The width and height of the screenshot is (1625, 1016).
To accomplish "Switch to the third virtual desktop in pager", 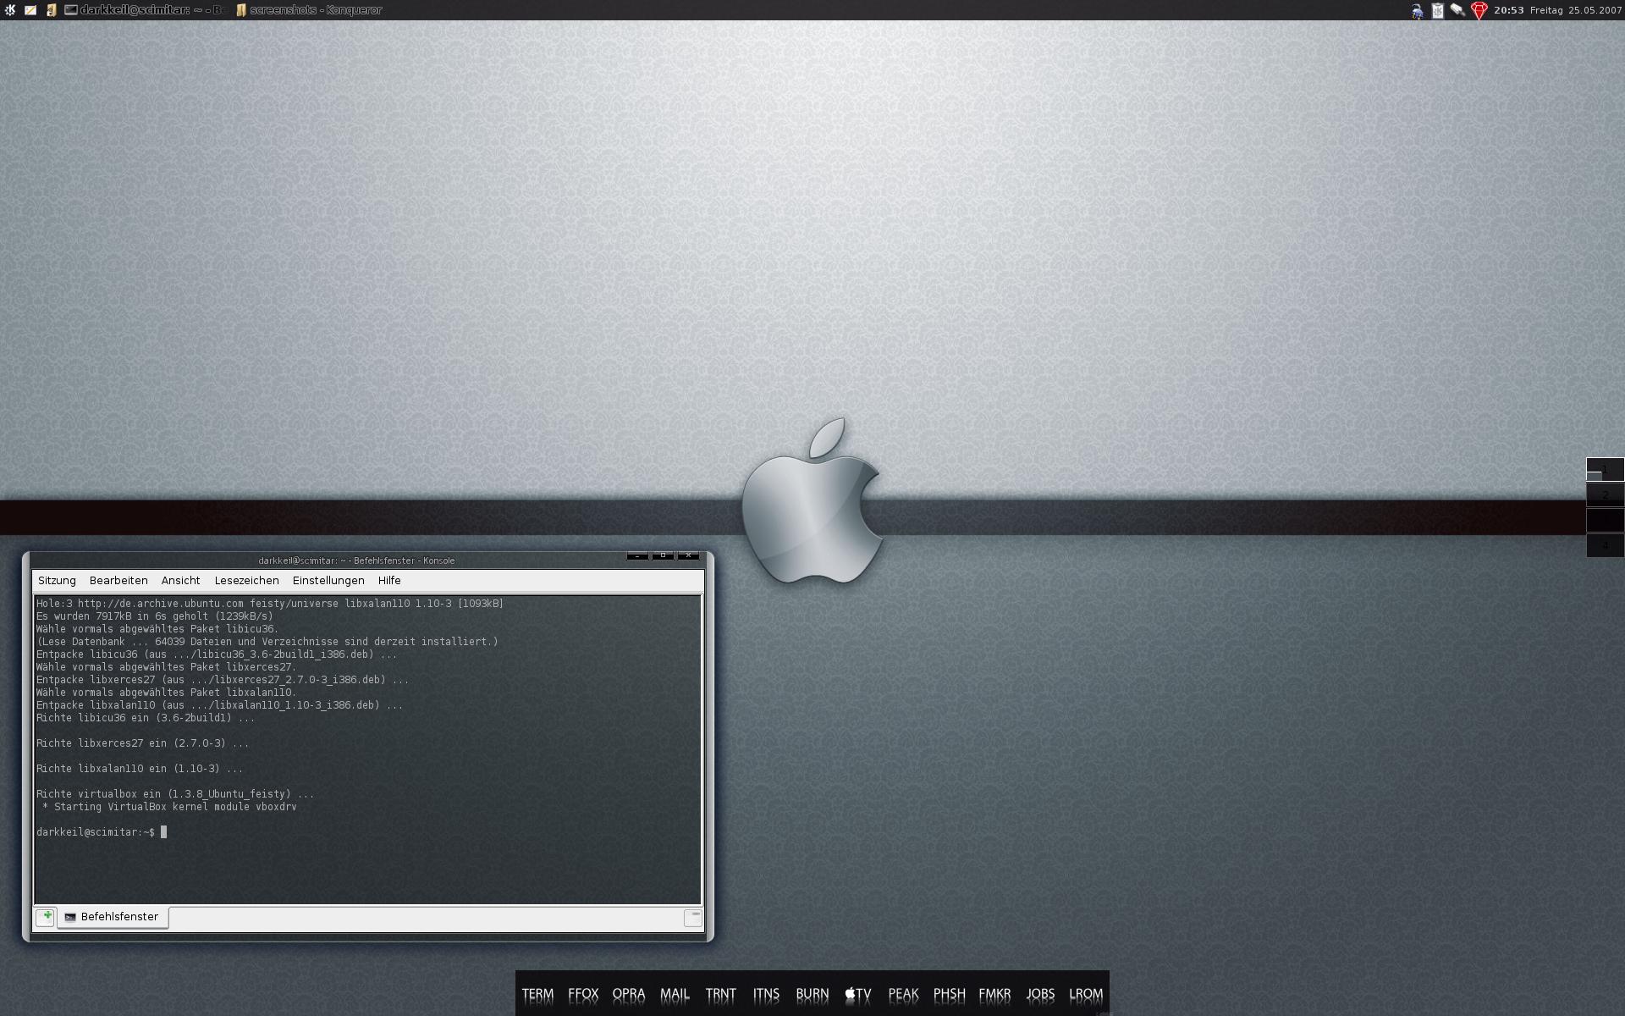I will [1605, 520].
